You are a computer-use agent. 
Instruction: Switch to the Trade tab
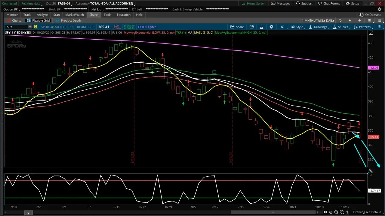pos(27,15)
